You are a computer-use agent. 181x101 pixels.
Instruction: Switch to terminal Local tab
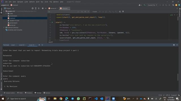[13, 45]
